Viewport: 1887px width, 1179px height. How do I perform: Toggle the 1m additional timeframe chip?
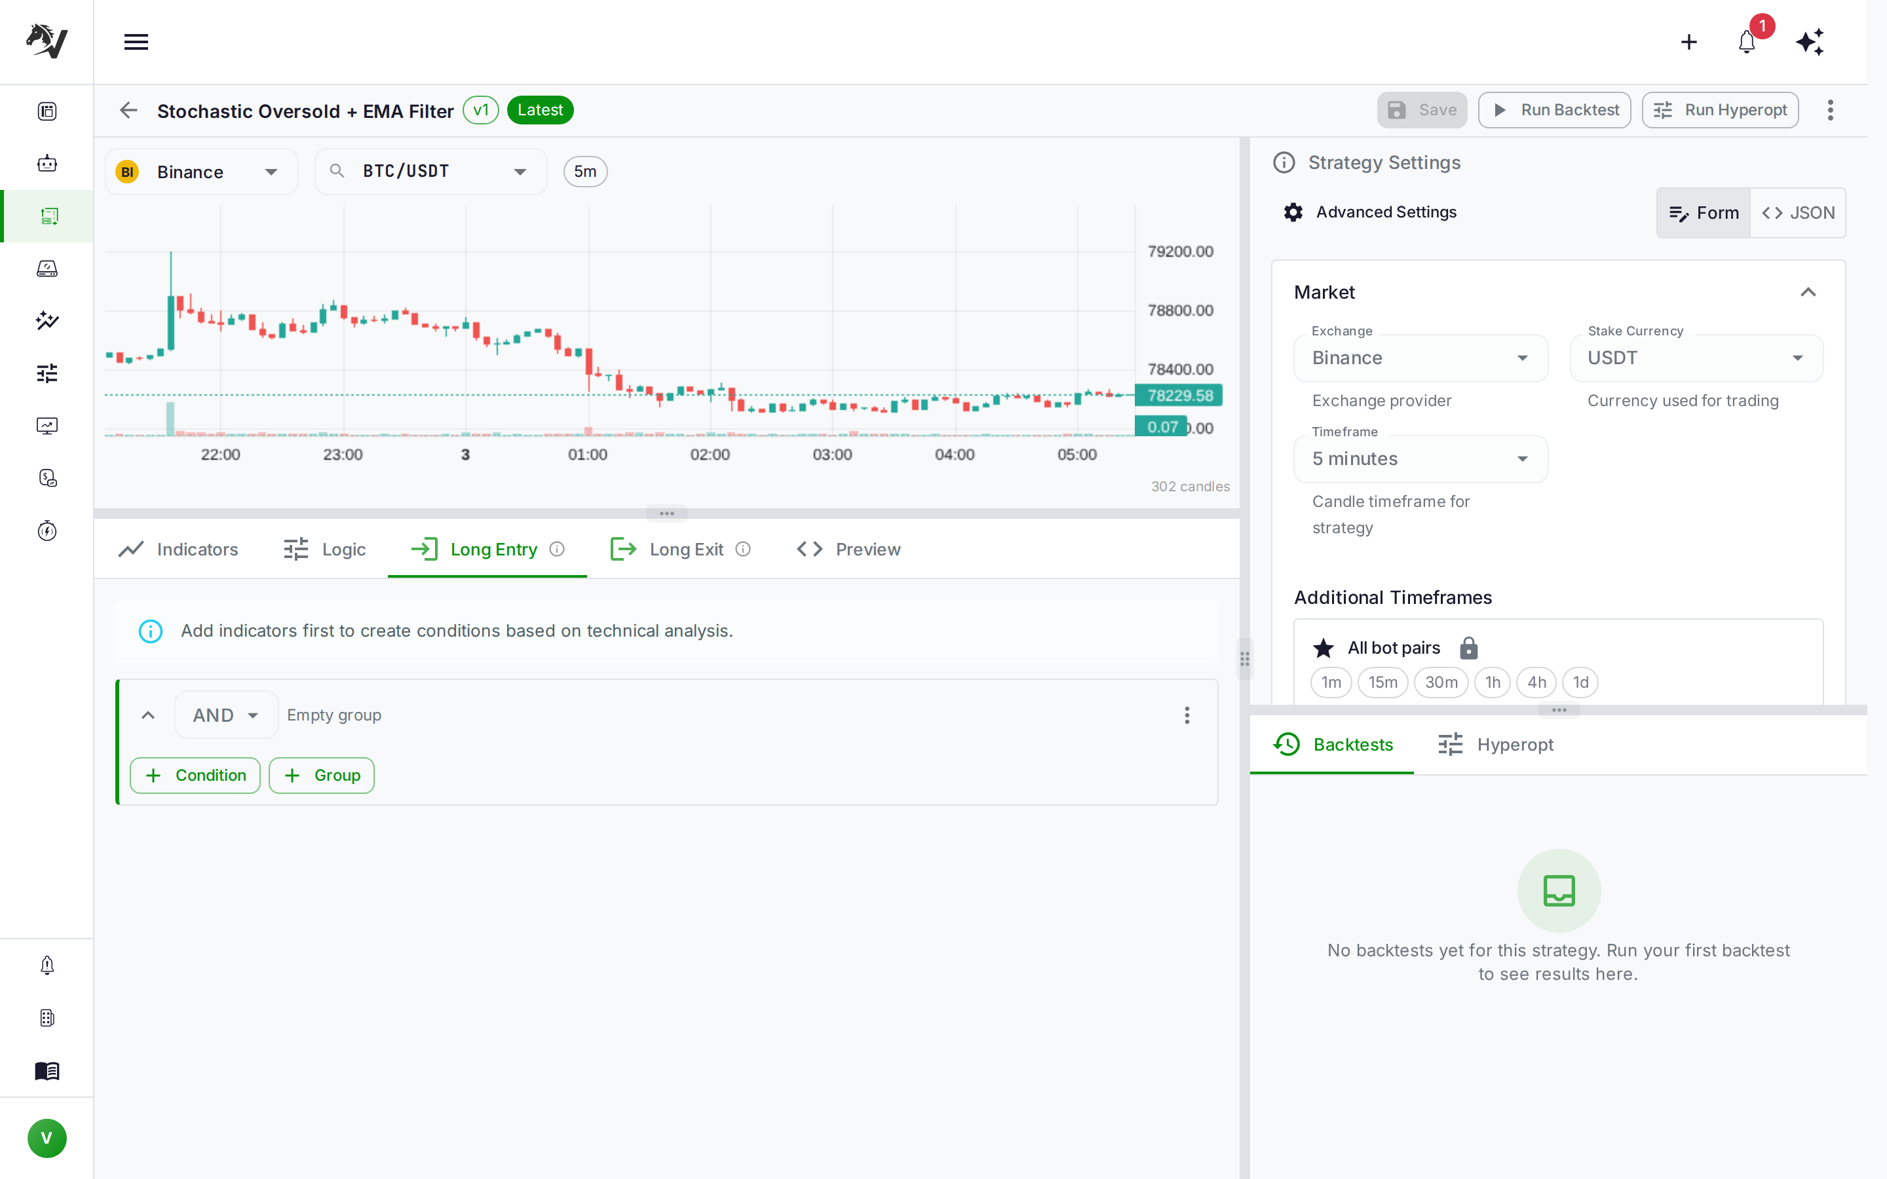point(1331,683)
